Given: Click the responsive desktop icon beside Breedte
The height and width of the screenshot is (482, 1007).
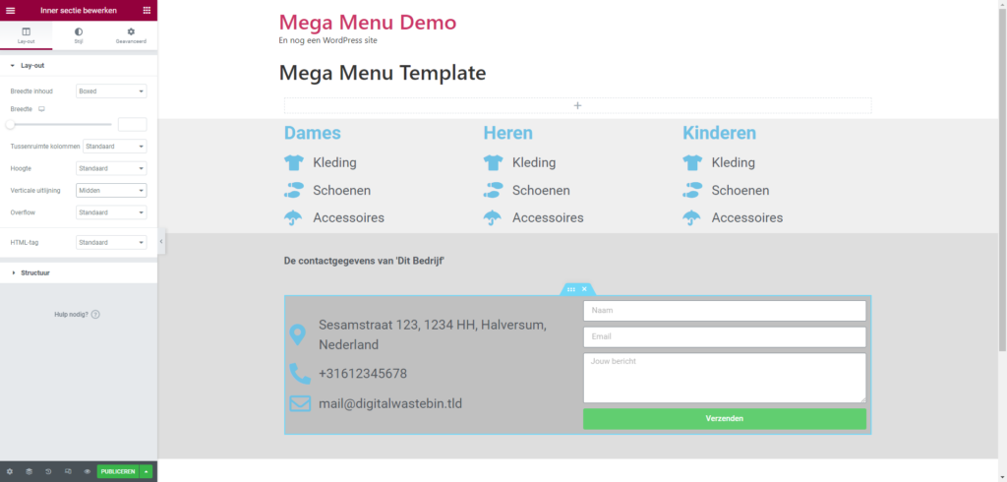Looking at the screenshot, I should 41,109.
